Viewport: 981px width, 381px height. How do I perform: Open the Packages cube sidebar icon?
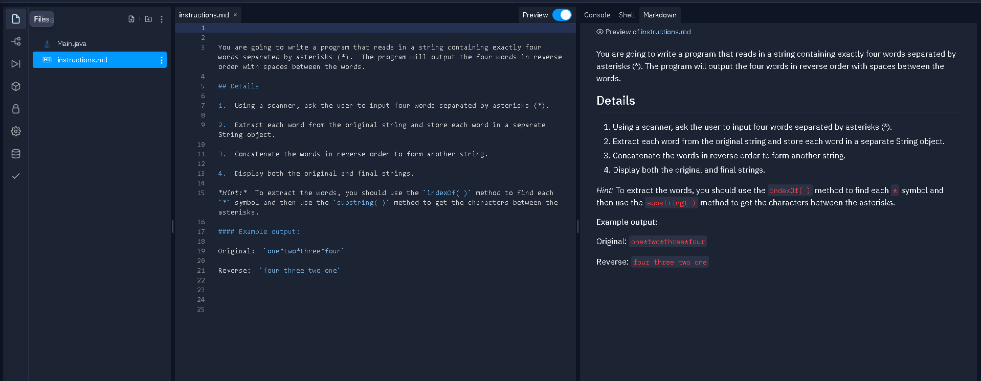pos(16,86)
